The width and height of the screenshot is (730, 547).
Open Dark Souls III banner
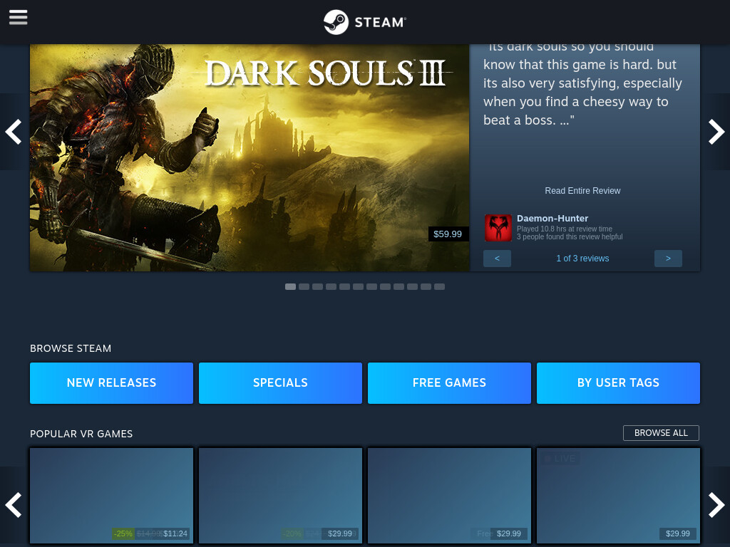click(250, 157)
